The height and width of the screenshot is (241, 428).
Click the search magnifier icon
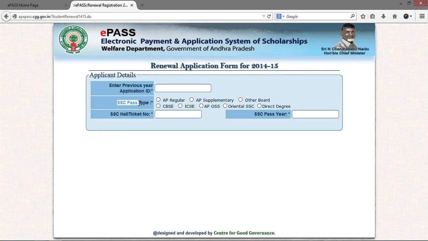(x=352, y=16)
